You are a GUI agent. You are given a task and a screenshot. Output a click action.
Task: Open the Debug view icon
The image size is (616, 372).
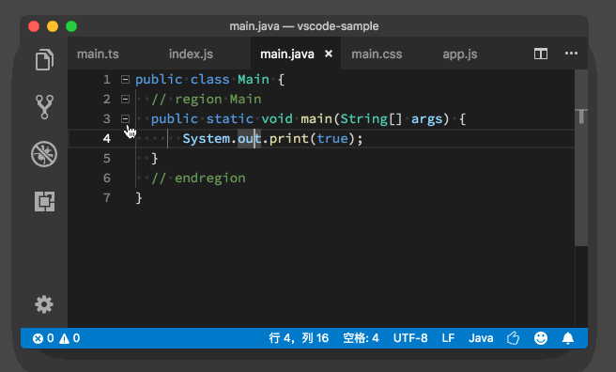(x=44, y=154)
